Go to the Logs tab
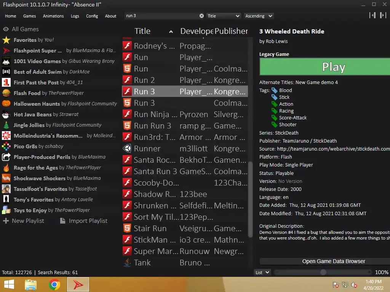The image size is (390, 292). [75, 16]
